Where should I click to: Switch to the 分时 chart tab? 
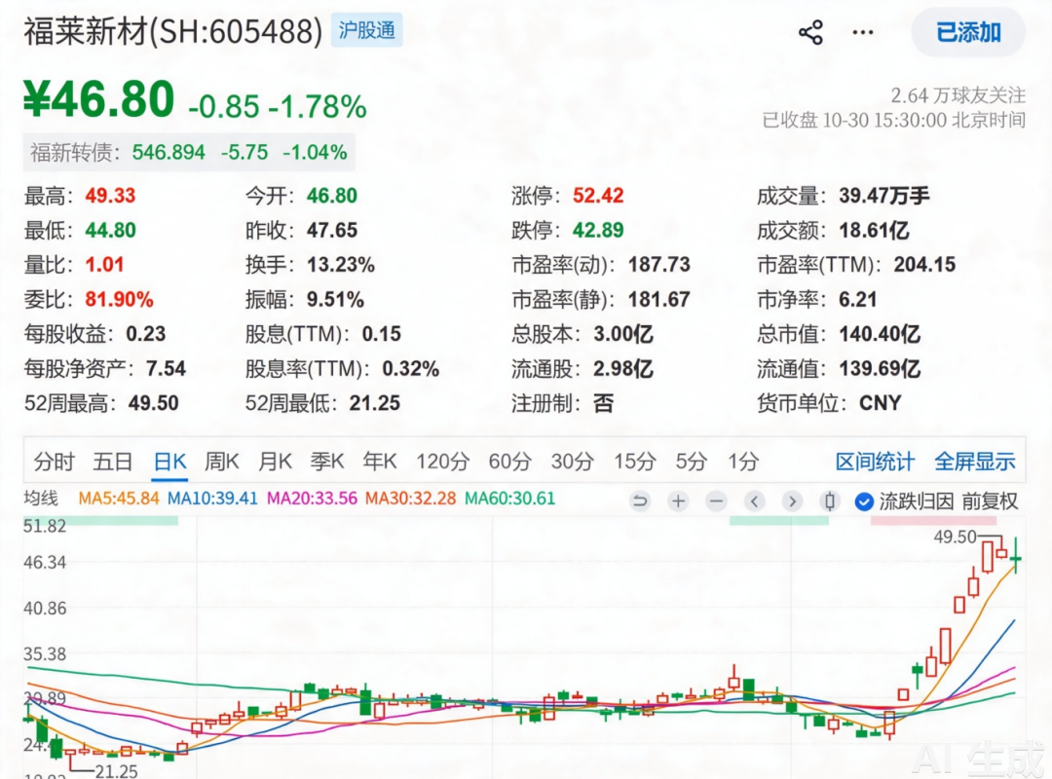click(x=54, y=462)
